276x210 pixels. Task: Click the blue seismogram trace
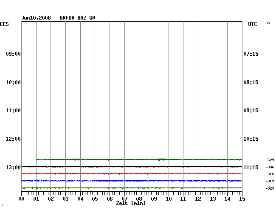point(132,181)
